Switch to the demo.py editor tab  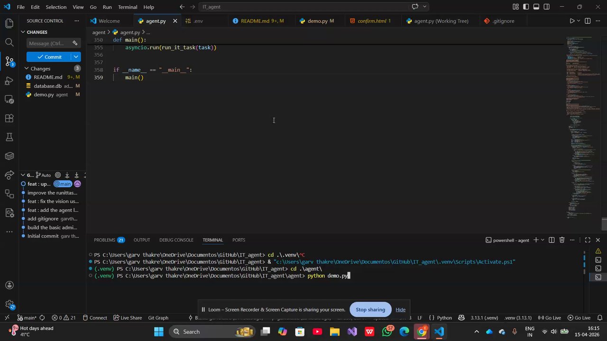point(317,21)
